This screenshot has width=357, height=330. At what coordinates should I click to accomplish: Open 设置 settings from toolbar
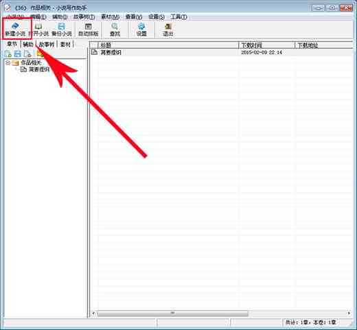pos(141,29)
